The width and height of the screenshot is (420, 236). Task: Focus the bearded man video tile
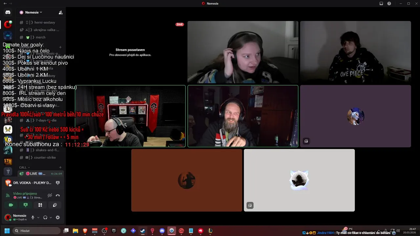click(x=243, y=116)
